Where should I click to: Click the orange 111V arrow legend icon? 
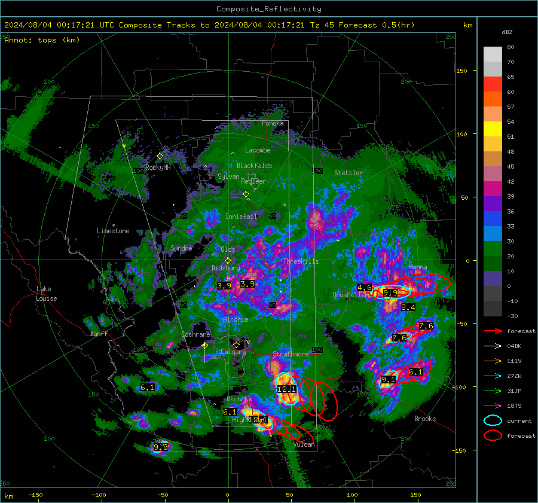pyautogui.click(x=493, y=361)
